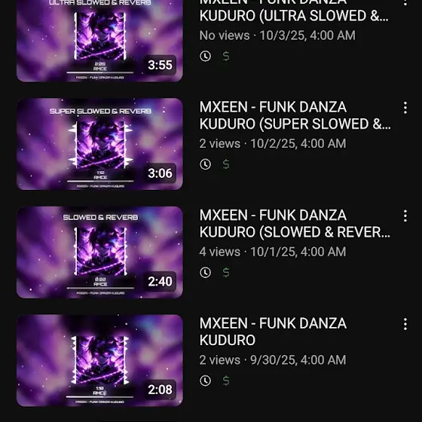Open the 2:08 video thumbnail
The height and width of the screenshot is (422, 422).
99,360
